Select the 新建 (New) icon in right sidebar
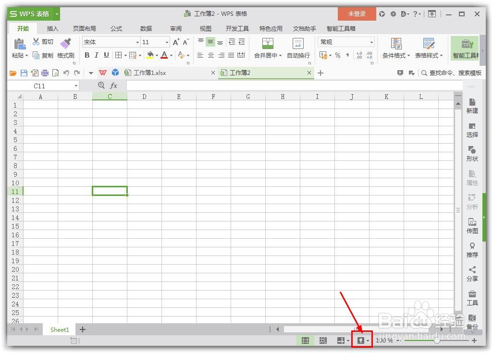493x353 pixels. click(472, 107)
